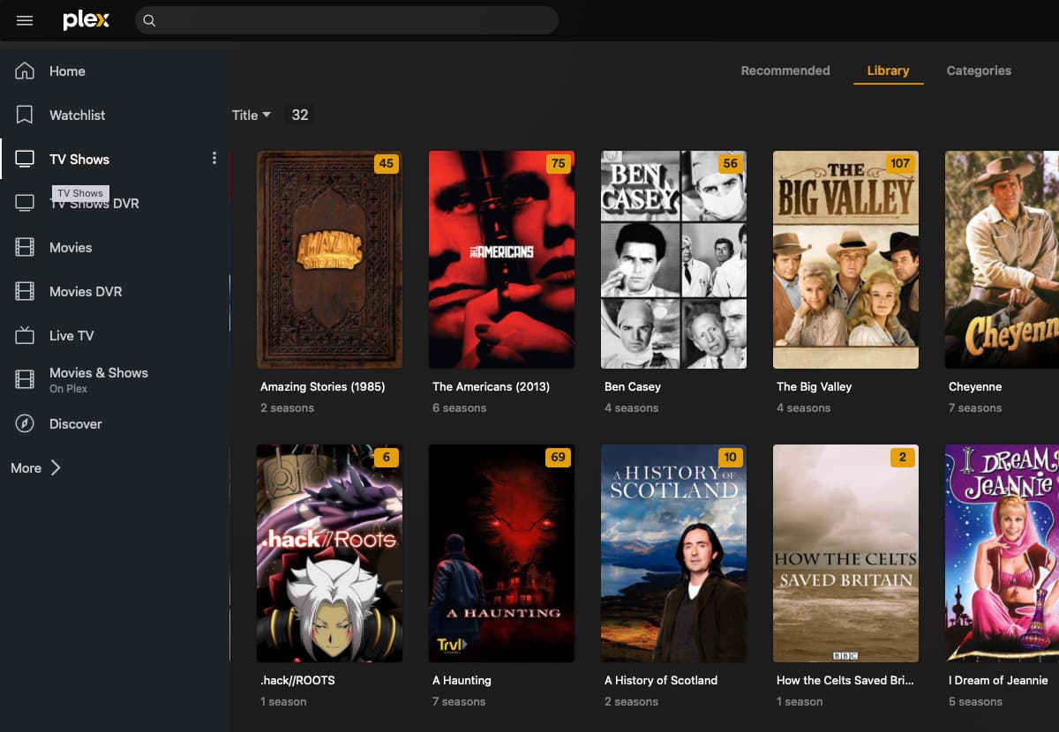Click the Watchlist bookmark icon
Screen dimensions: 1059x732
25,116
